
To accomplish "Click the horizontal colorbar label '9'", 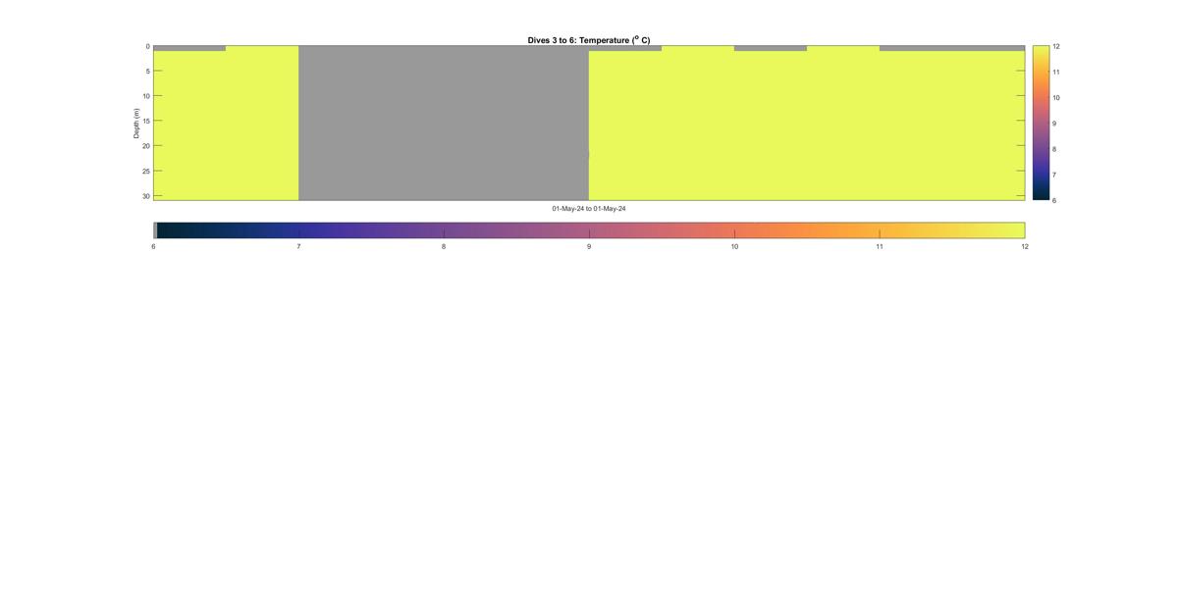I will point(589,247).
